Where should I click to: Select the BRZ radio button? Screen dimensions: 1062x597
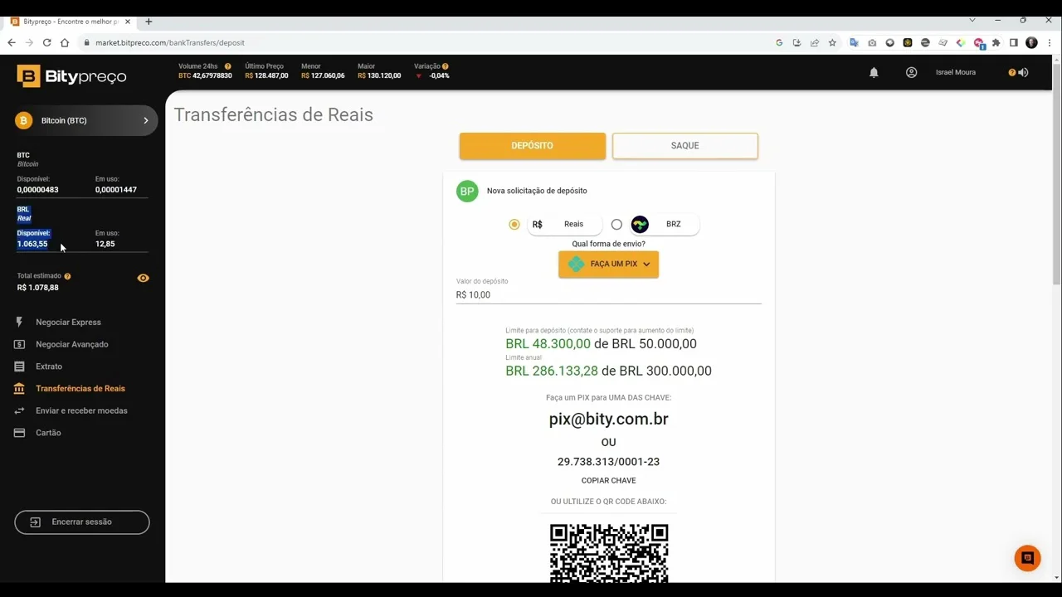click(616, 225)
